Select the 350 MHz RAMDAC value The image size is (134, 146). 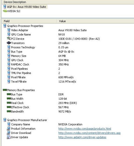click(x=64, y=64)
